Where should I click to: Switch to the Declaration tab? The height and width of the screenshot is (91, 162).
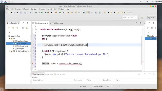(60, 74)
